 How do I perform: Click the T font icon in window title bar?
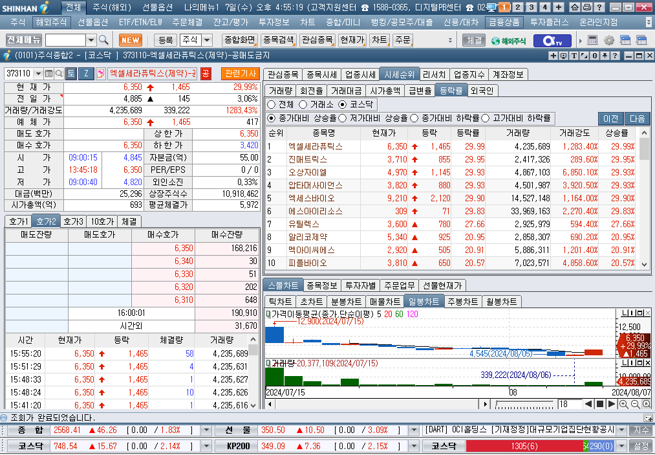point(574,56)
